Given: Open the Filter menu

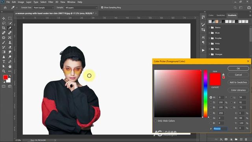Looking at the screenshot, I should point(51,2).
